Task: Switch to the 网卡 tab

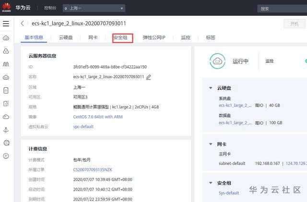Action: [x=93, y=37]
